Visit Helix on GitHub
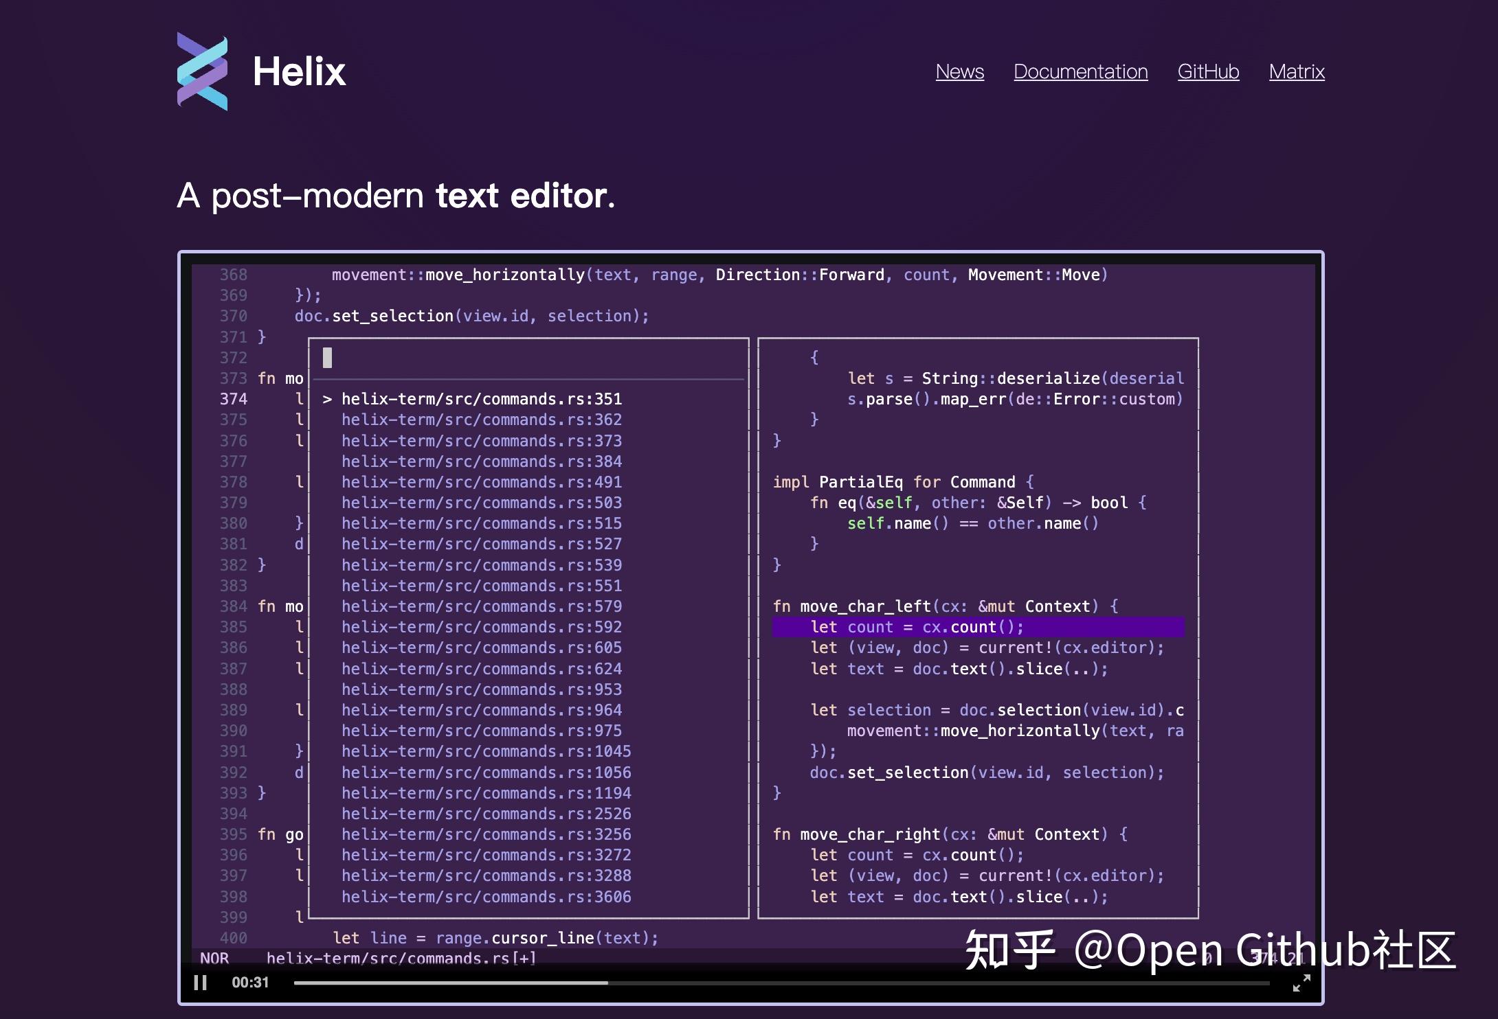 (1207, 72)
